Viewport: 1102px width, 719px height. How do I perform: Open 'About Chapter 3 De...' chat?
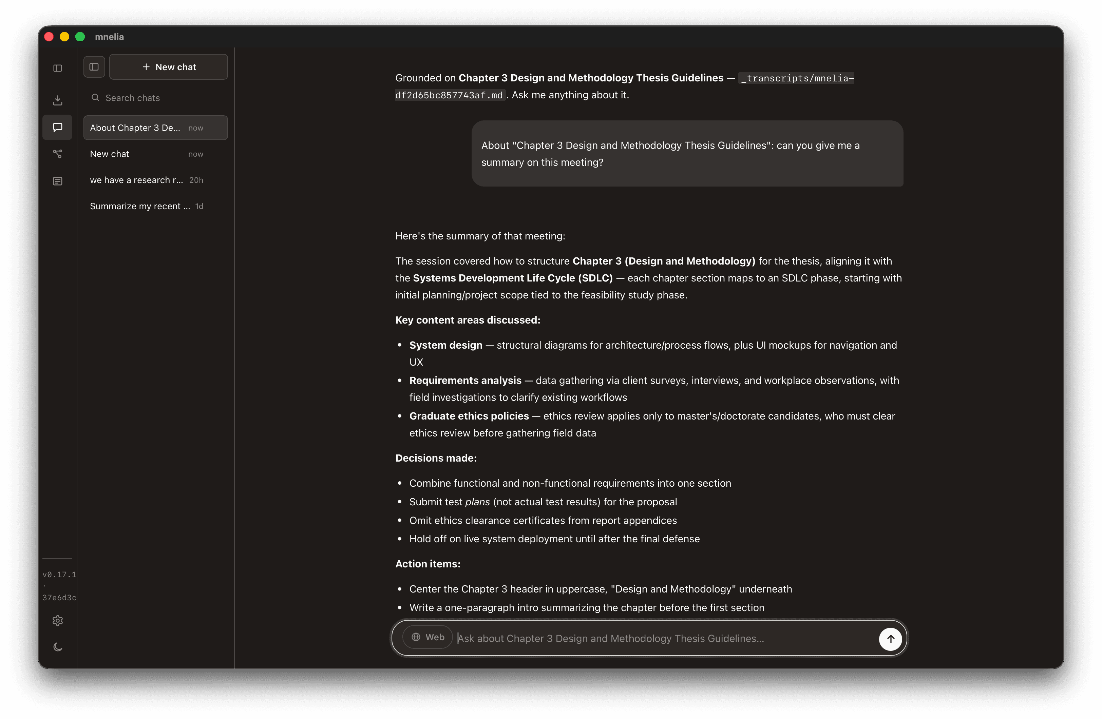pos(156,128)
